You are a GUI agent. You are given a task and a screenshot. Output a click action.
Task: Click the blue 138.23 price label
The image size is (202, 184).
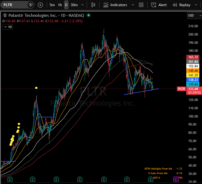tap(193, 80)
